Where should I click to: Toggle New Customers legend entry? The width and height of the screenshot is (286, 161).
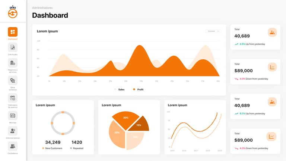point(52,148)
